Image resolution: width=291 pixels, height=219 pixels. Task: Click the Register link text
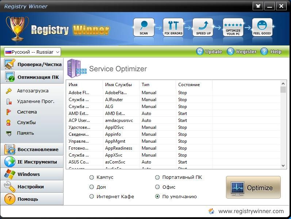click(x=246, y=51)
